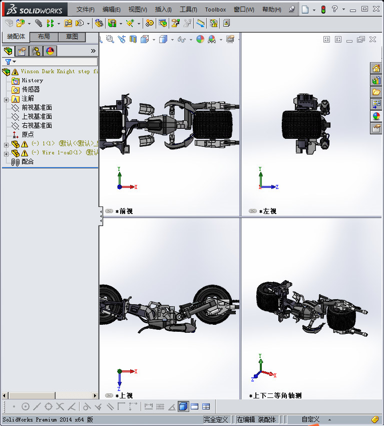Click the Show Hidden Components icon
The width and height of the screenshot is (384, 426).
pos(99,24)
